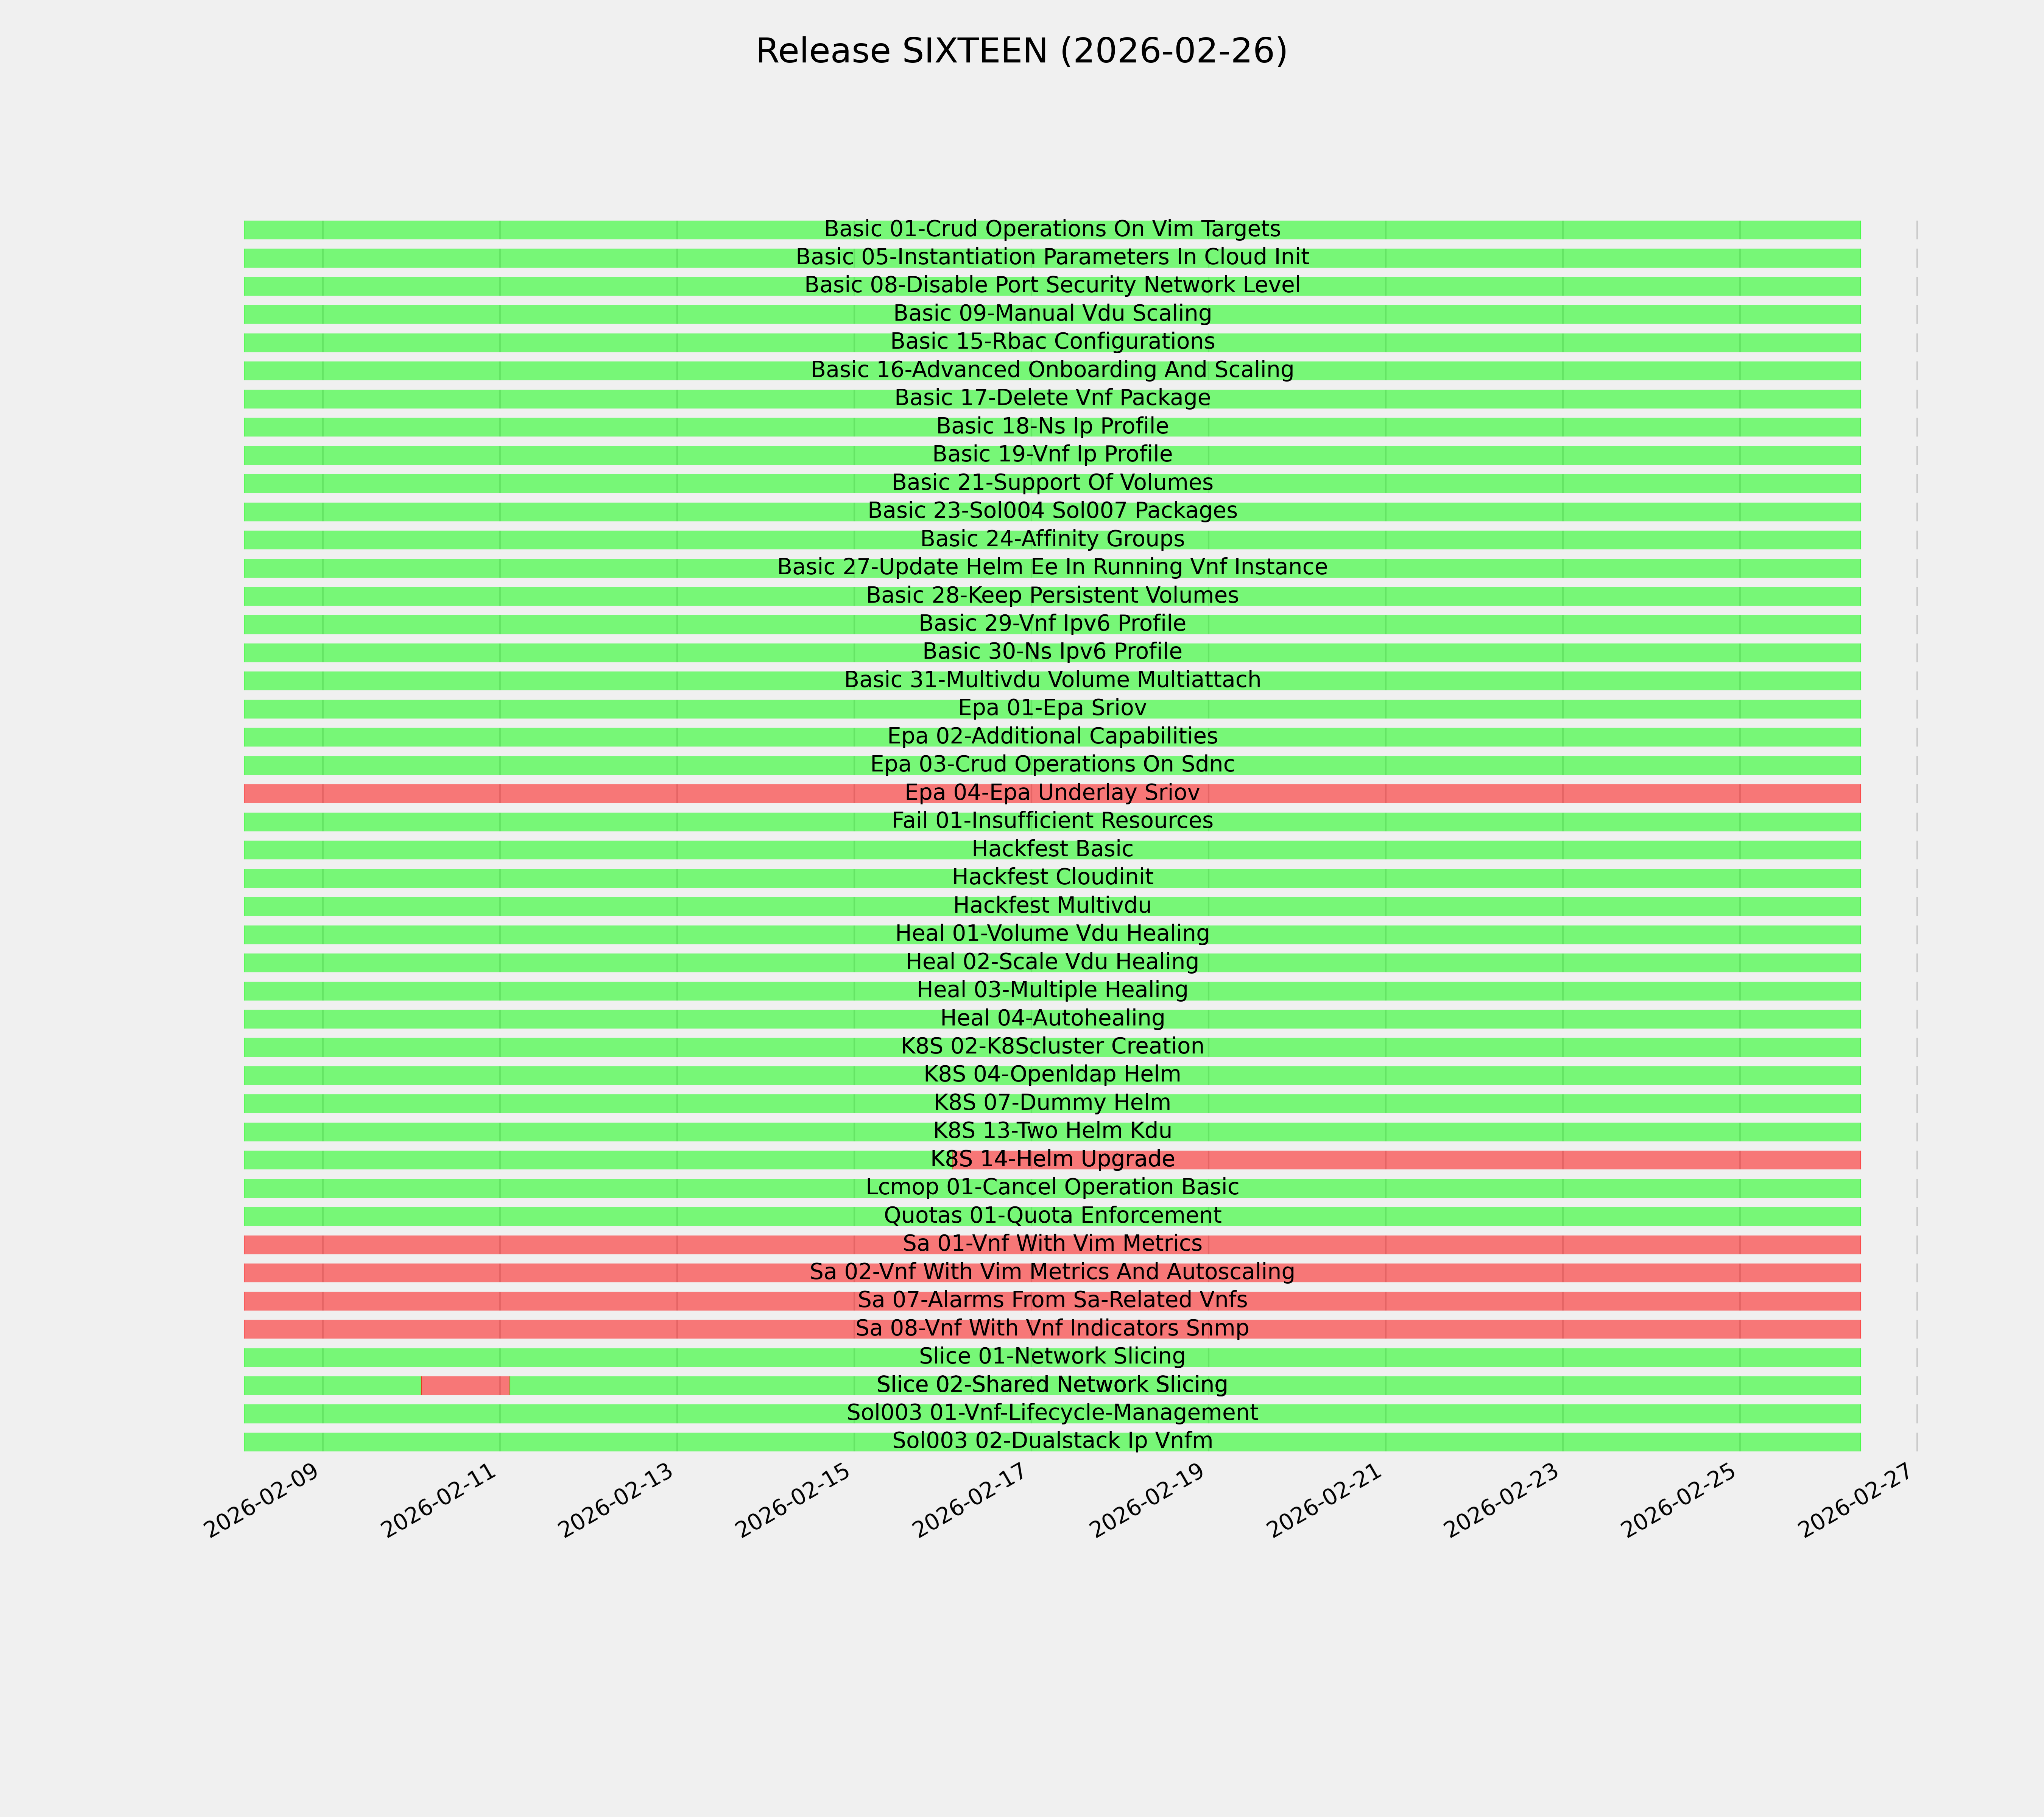
Task: Select the Fail 01-Insufficient Resources label
Action: point(1052,821)
